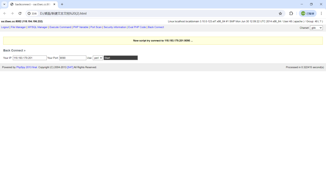Reload the page with the refresh icon
Viewport: 326px width, 175px height.
[x=20, y=13]
